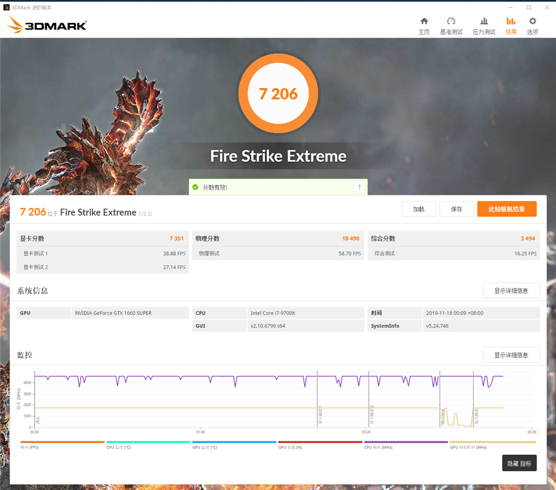Screen dimensions: 556x490
Task: Click the 物理测试 58.70 FPS row
Action: [x=278, y=253]
